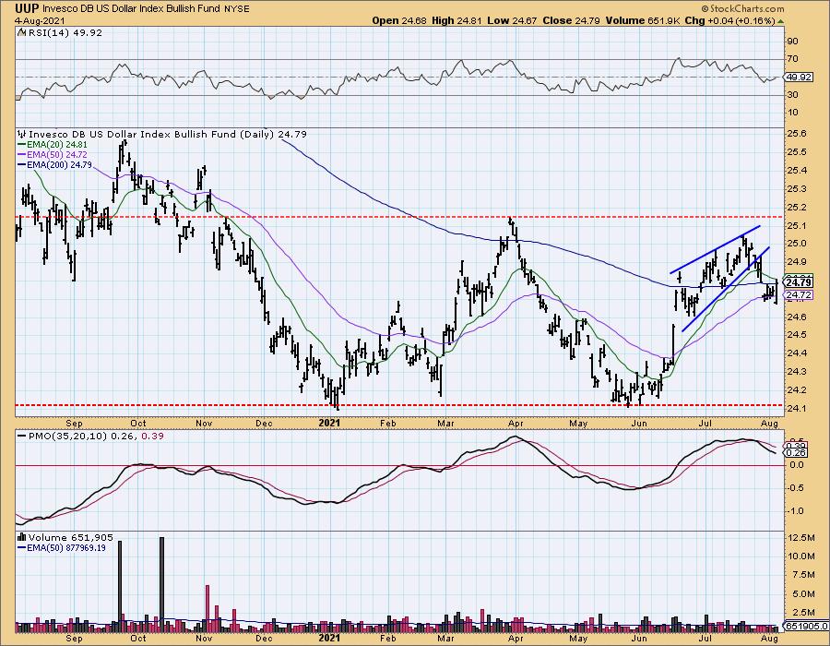Viewport: 830px width, 646px height.
Task: Click the 24.1 price axis label
Action: tap(797, 408)
